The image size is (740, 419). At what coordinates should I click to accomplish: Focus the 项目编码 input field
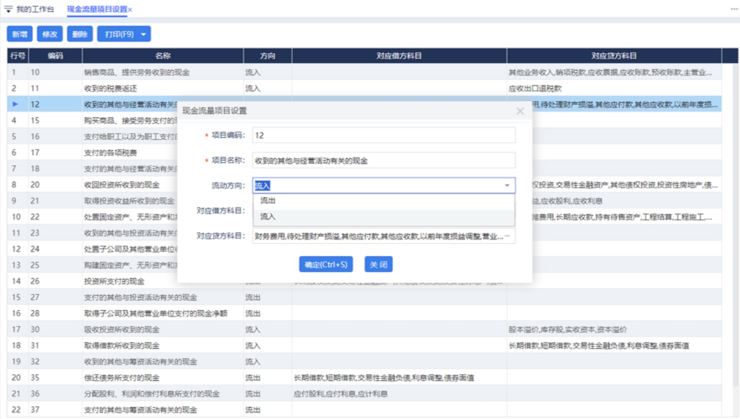pos(384,135)
